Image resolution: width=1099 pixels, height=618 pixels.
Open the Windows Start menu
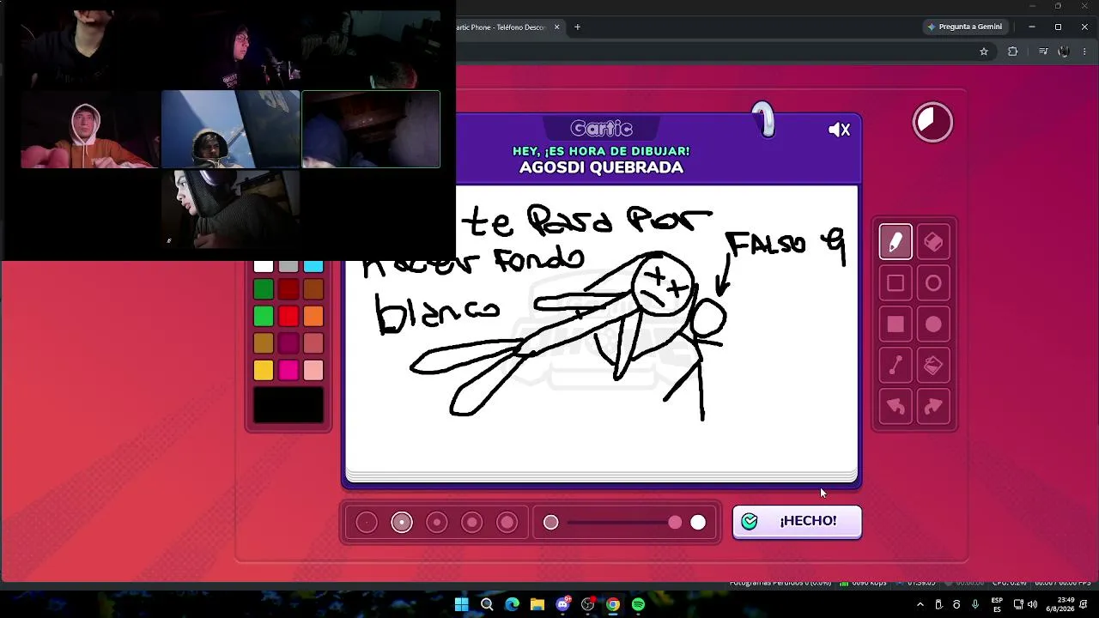click(x=461, y=604)
